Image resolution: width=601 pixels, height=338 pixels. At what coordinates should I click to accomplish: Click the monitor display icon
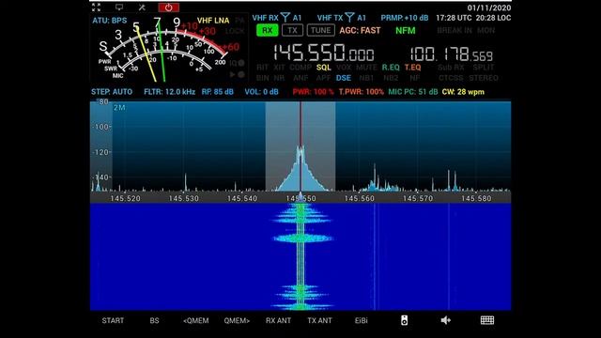(119, 8)
